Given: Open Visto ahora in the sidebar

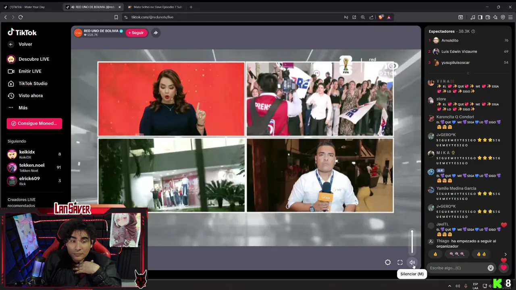Looking at the screenshot, I should 25,95.
